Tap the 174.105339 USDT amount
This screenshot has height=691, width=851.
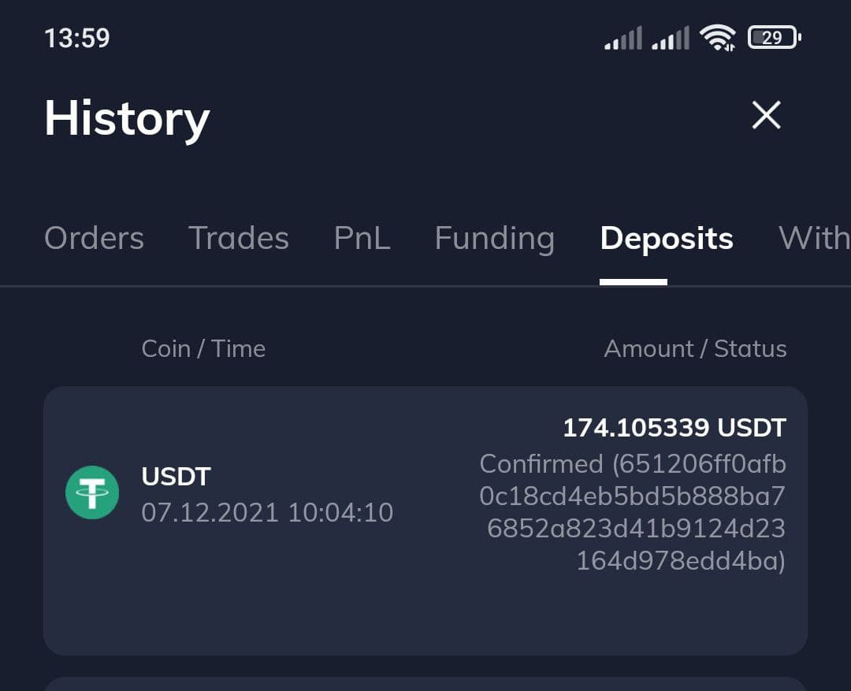(674, 428)
